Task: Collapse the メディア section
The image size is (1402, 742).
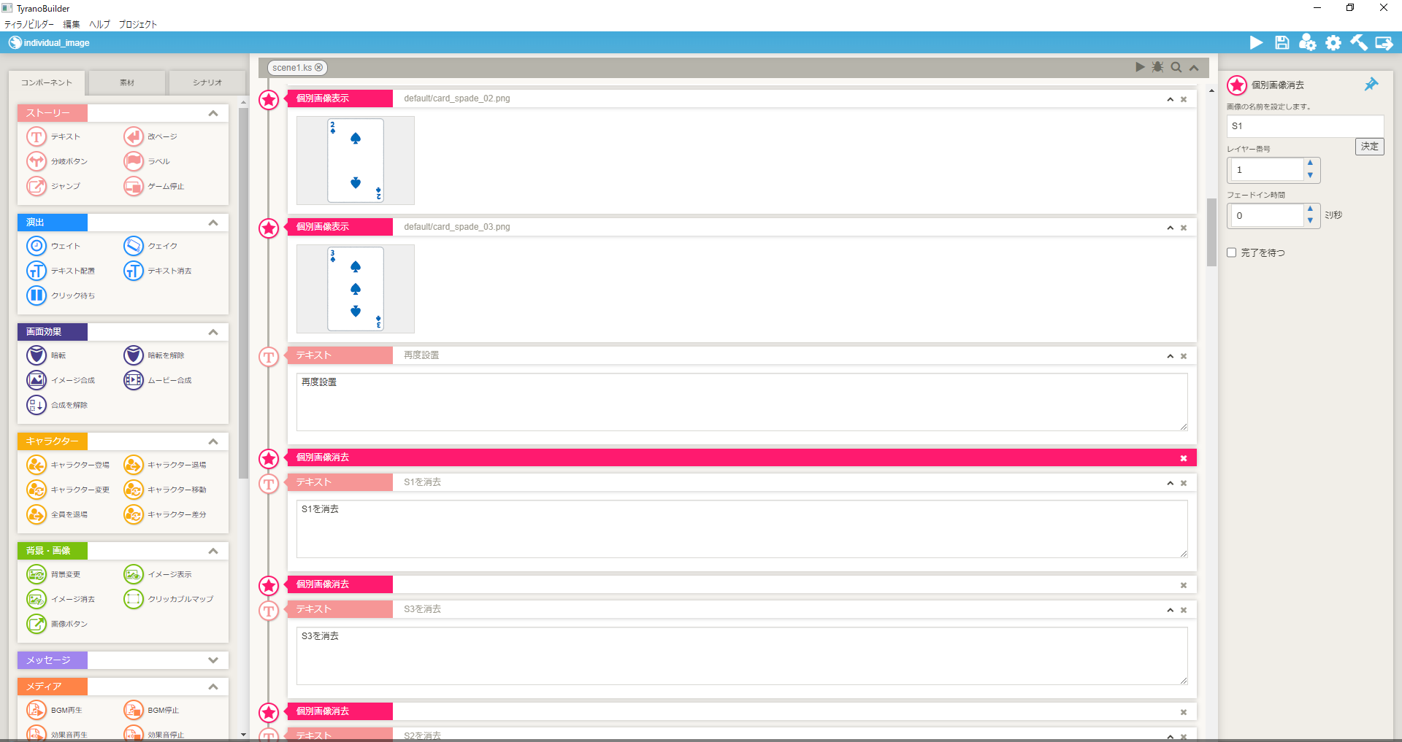Action: coord(213,687)
